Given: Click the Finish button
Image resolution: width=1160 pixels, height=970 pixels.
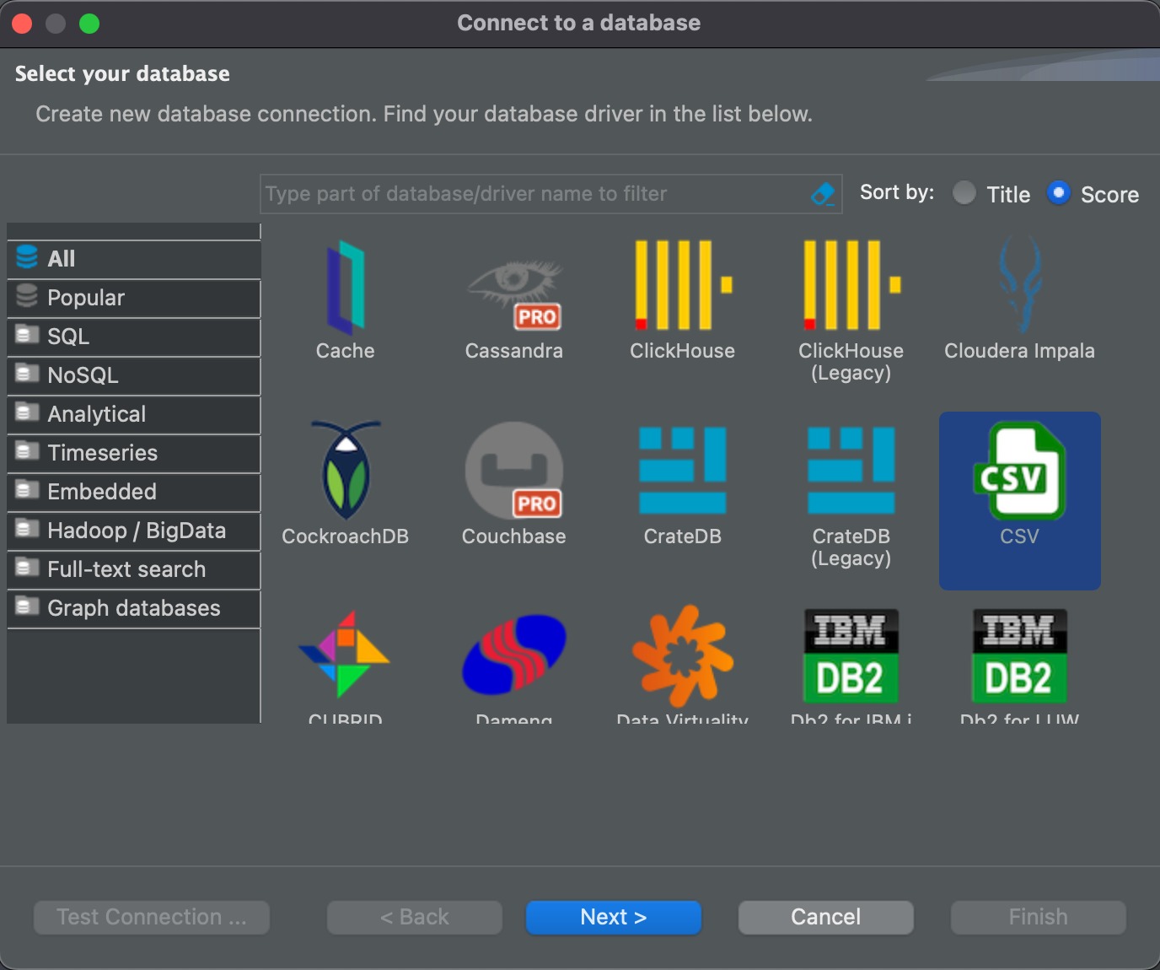Looking at the screenshot, I should pos(1039,917).
